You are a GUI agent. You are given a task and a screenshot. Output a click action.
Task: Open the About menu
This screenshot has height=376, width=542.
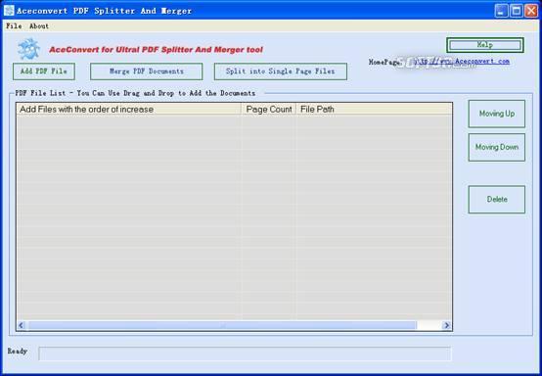click(39, 25)
